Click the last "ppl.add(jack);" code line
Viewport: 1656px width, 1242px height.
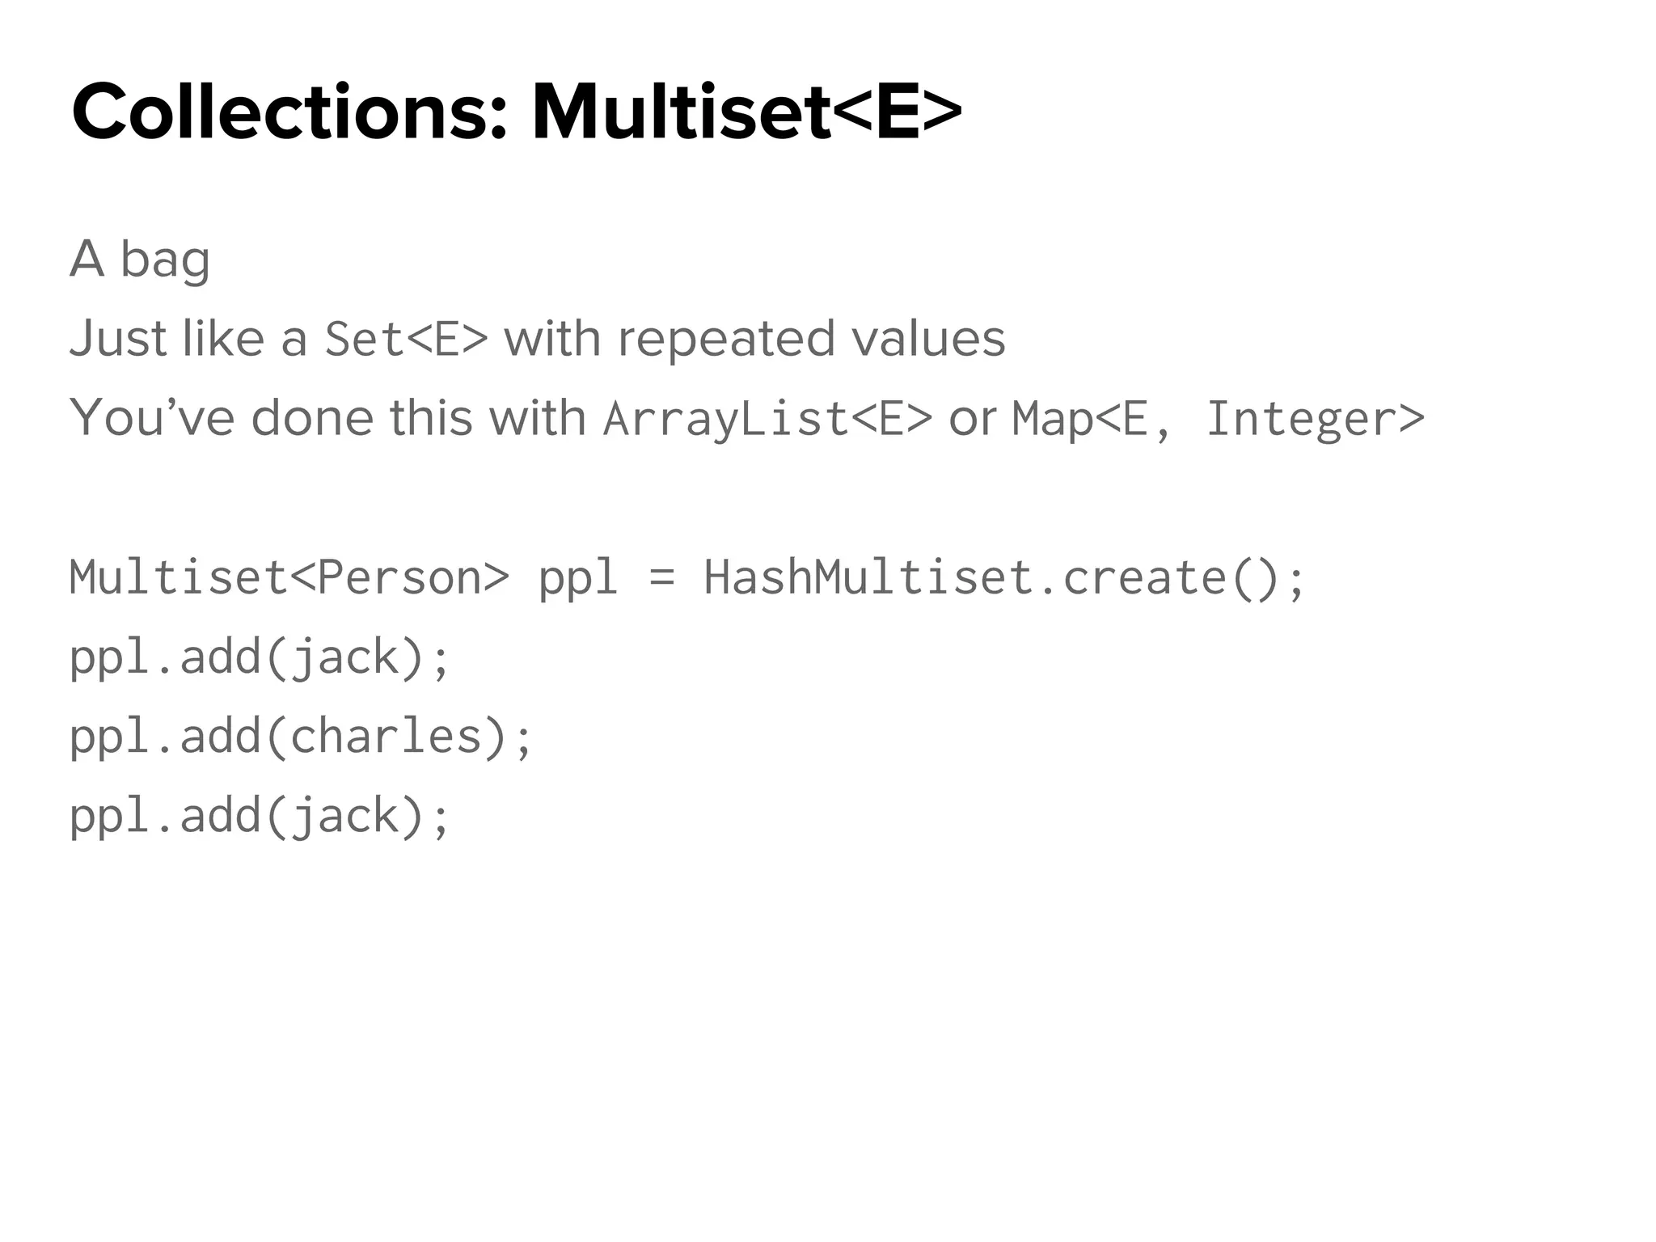coord(259,816)
